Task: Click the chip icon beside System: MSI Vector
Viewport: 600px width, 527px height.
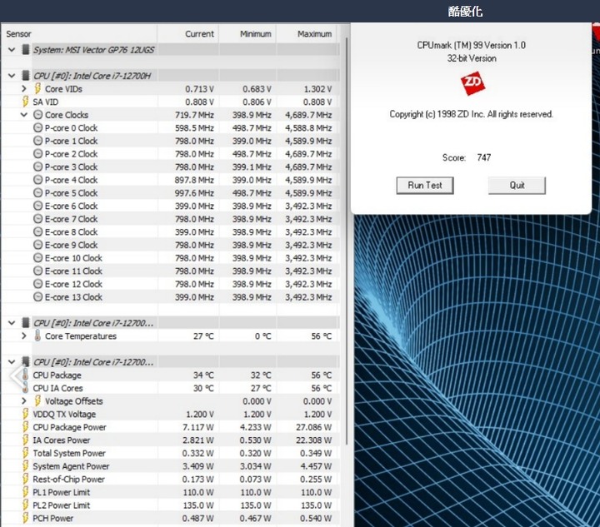Action: click(x=26, y=49)
